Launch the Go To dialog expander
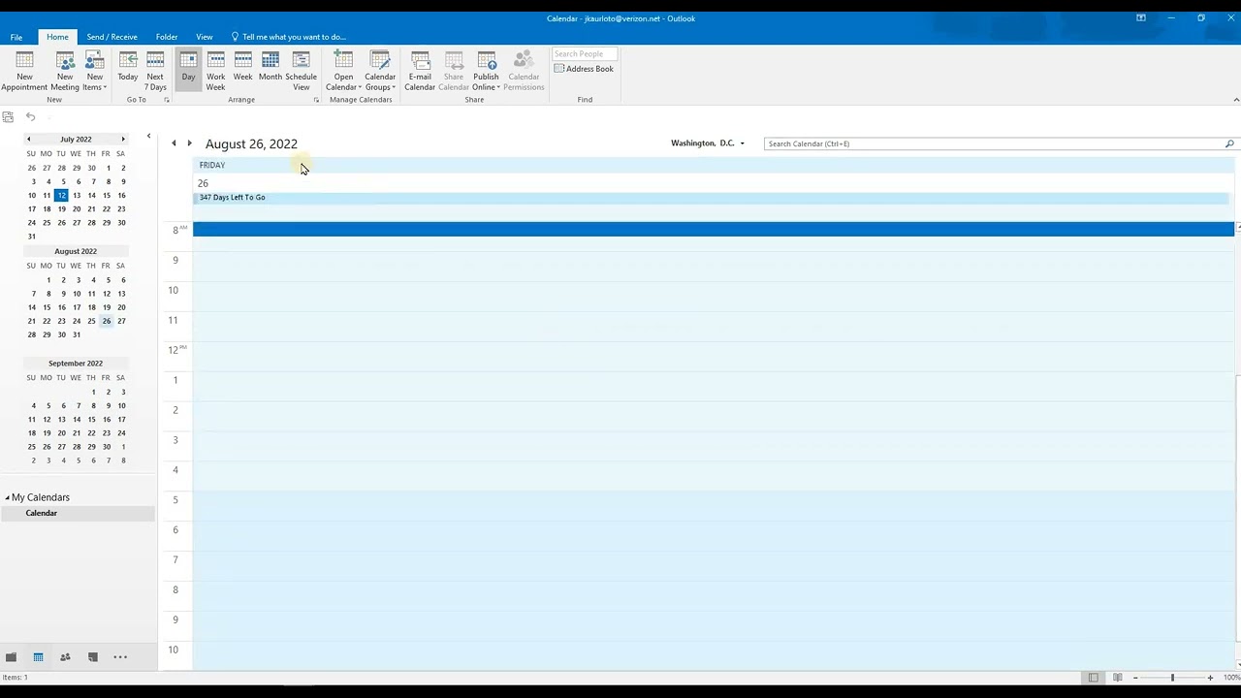The width and height of the screenshot is (1241, 698). [167, 100]
